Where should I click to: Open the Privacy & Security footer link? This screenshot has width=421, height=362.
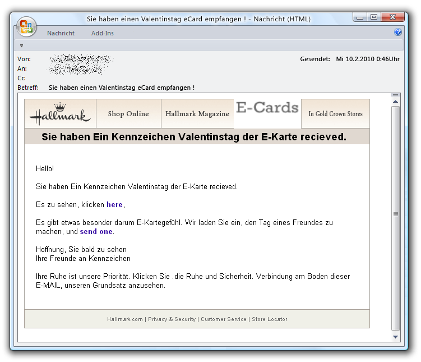pyautogui.click(x=172, y=319)
